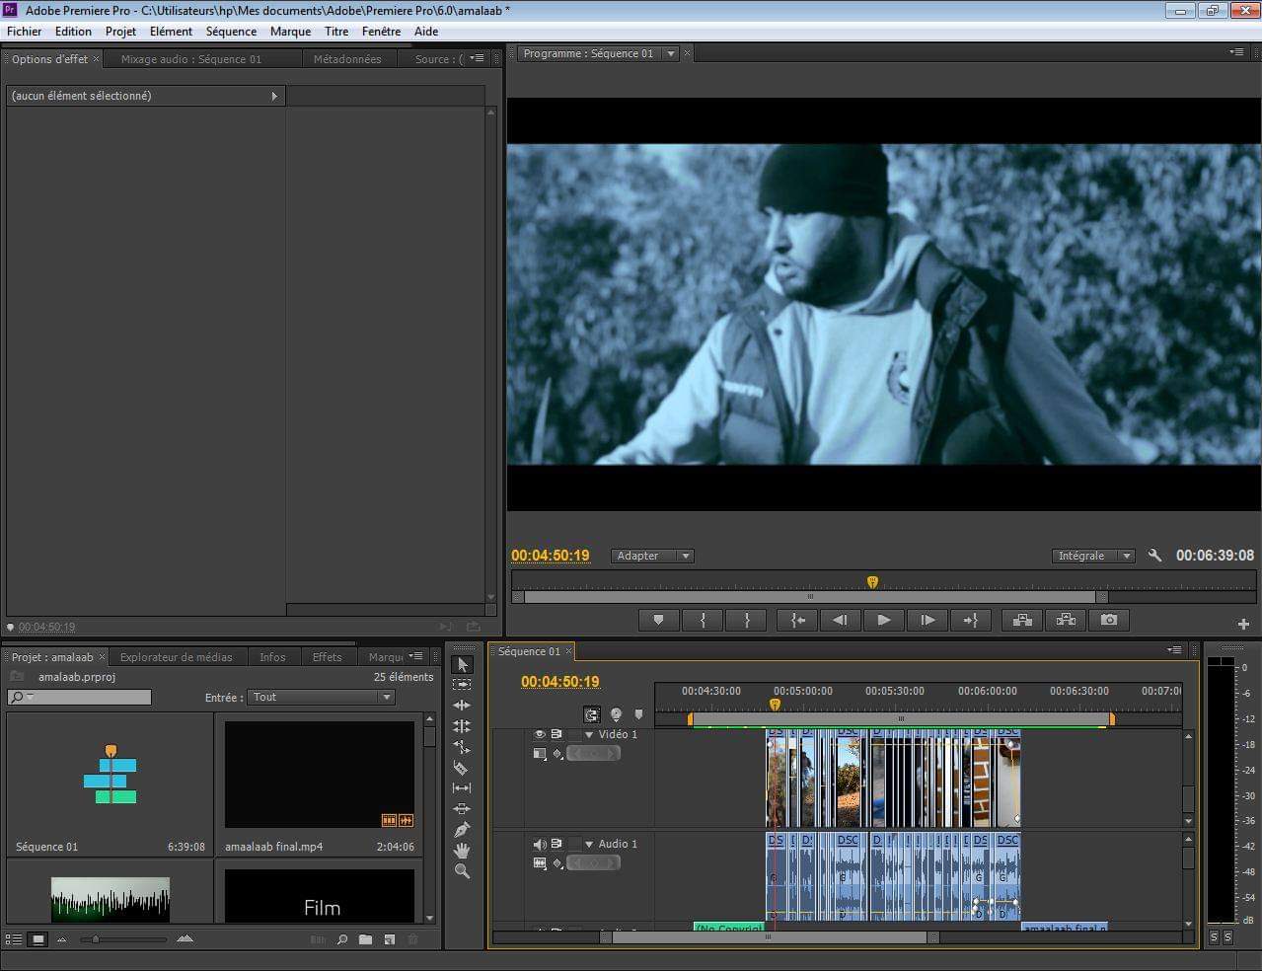Set display style for Audio 1 track

(540, 863)
